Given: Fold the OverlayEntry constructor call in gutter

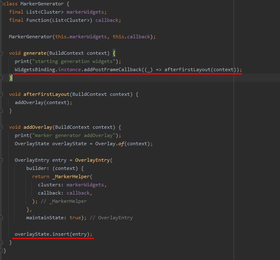Looking at the screenshot, I should [x=1, y=160].
